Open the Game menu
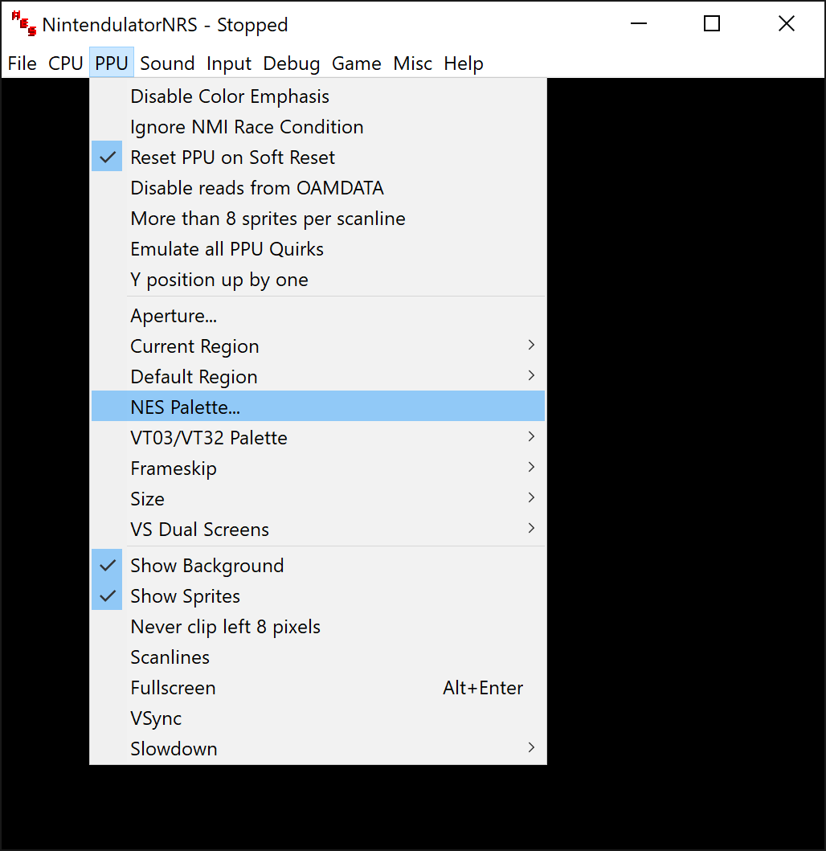Image resolution: width=826 pixels, height=851 pixels. [x=357, y=63]
